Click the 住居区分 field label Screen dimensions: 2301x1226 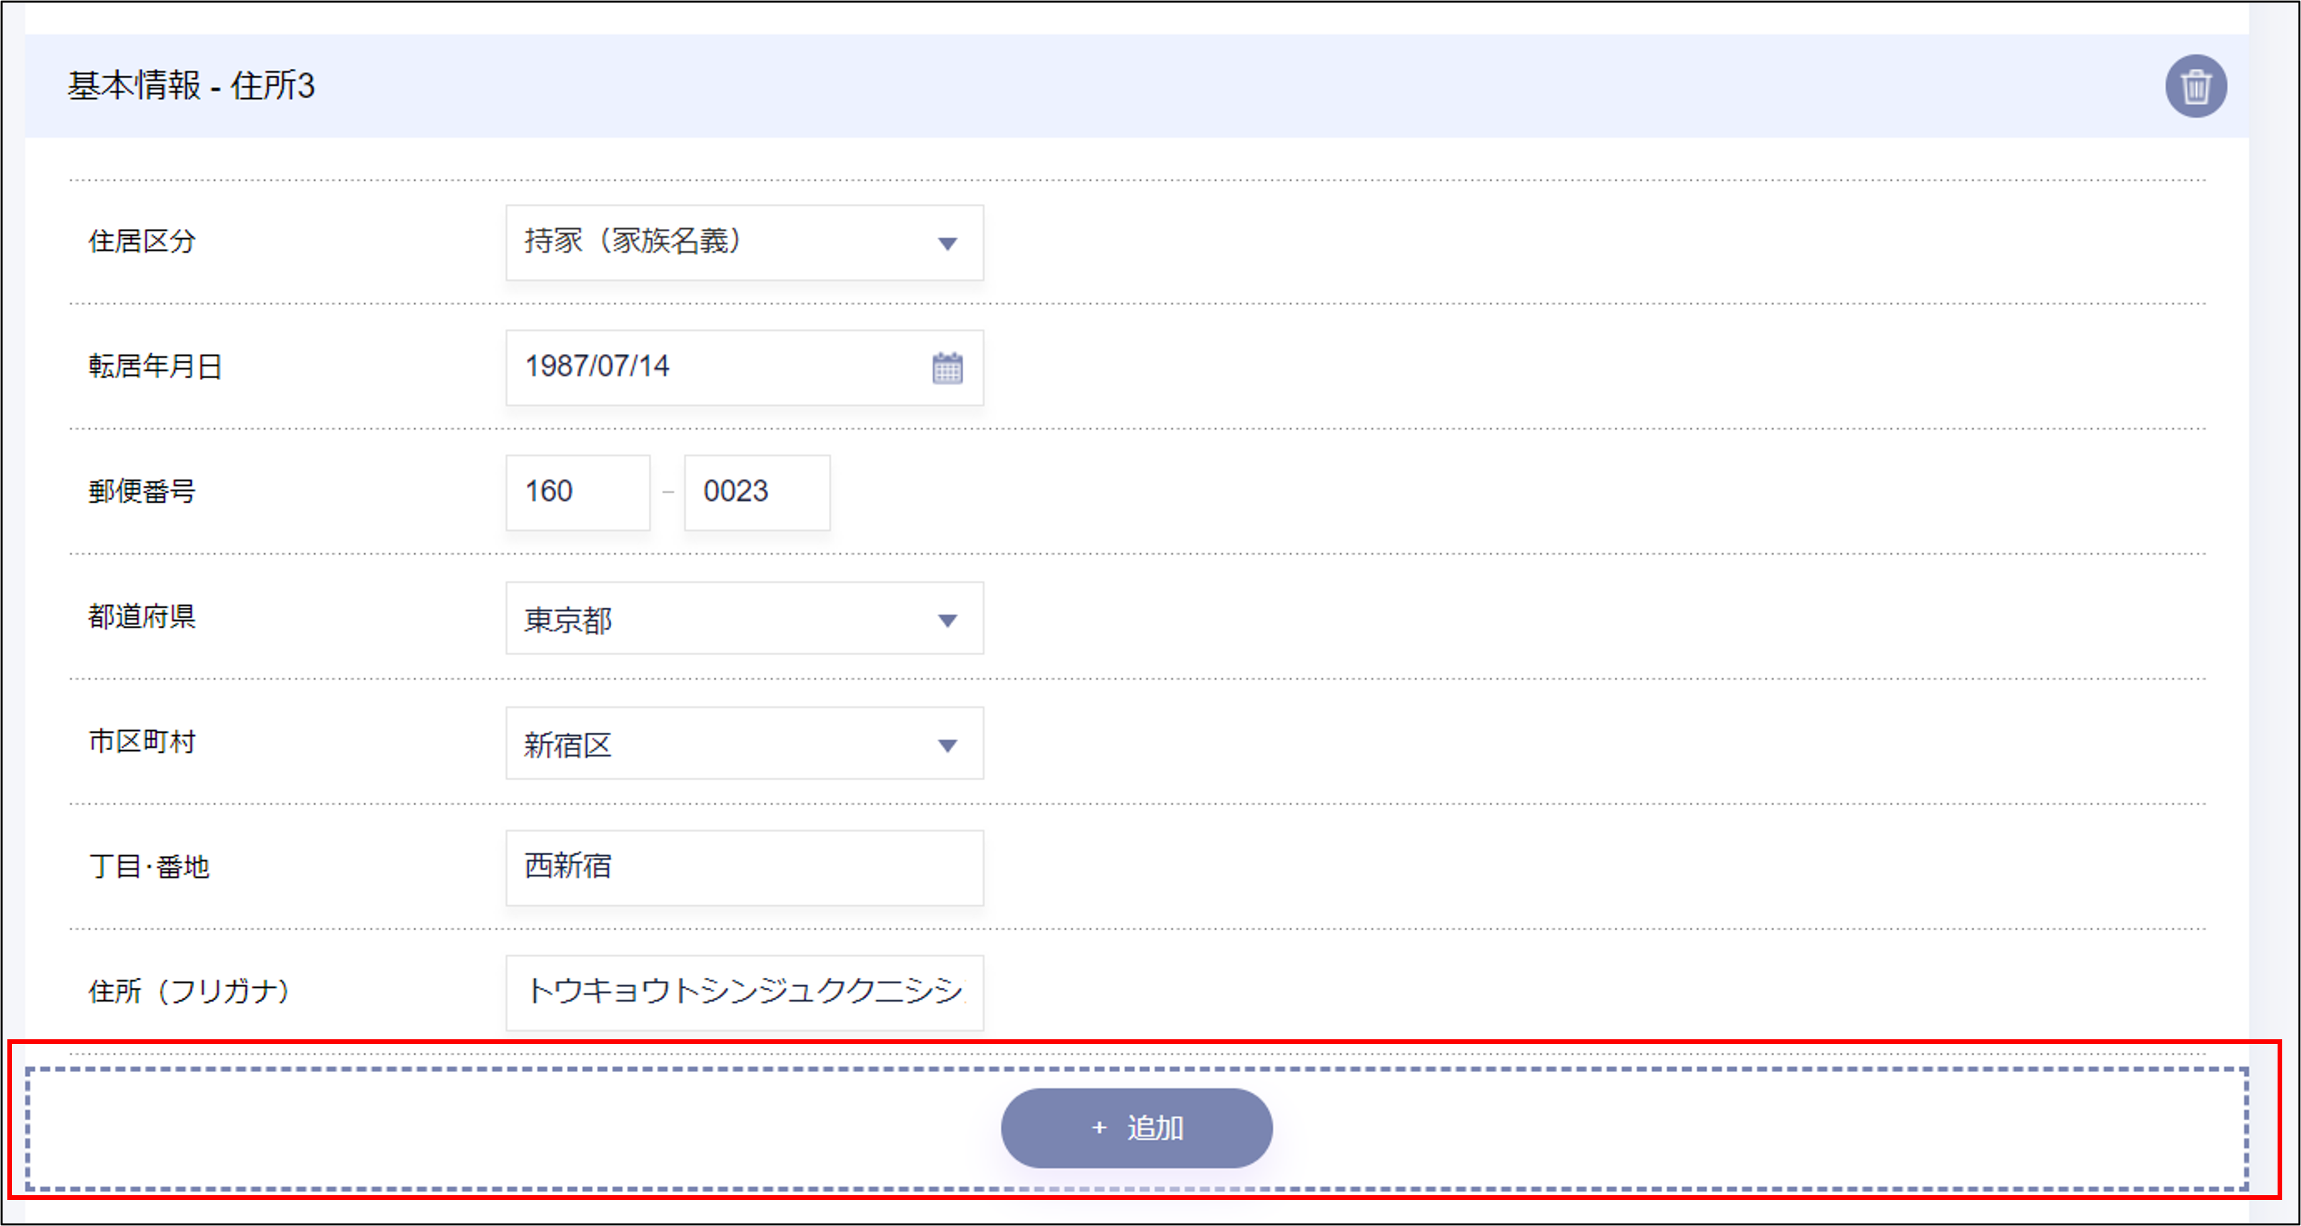point(142,241)
